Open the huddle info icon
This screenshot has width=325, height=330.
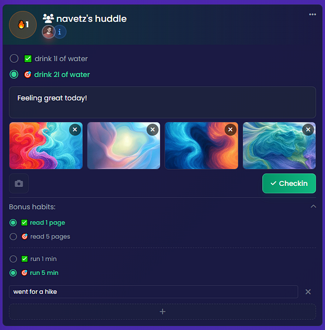coord(60,32)
